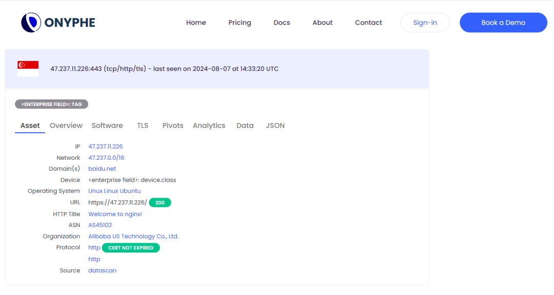Image resolution: width=554 pixels, height=295 pixels.
Task: Click the Book a Demo button
Action: (x=503, y=23)
